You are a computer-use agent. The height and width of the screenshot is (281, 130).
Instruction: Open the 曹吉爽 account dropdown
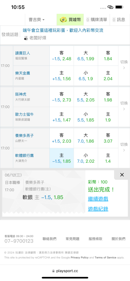(37, 20)
